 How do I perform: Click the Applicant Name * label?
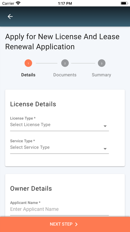click(x=25, y=203)
